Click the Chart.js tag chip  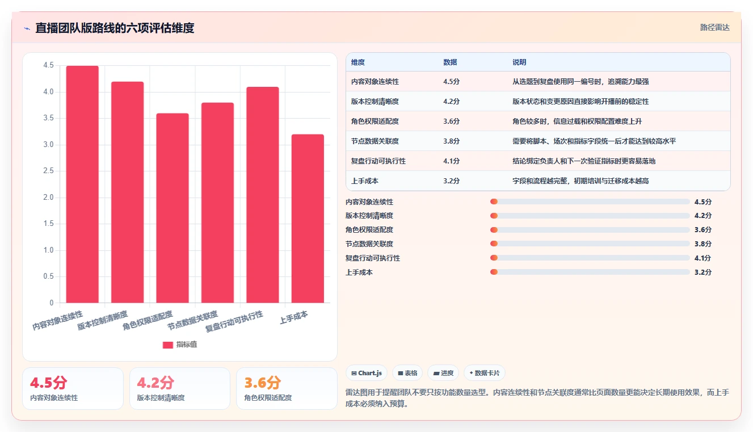click(367, 373)
